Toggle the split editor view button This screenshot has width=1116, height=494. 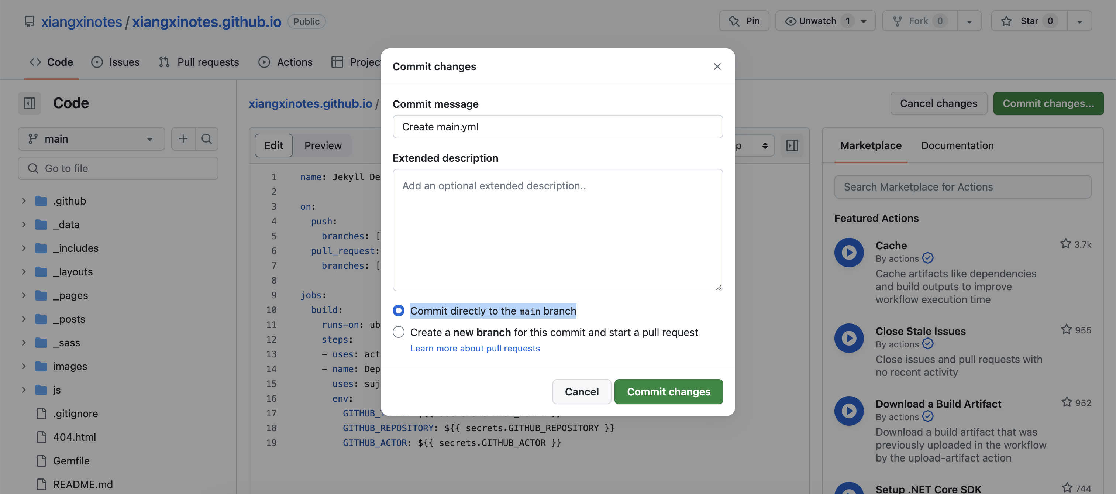point(792,145)
